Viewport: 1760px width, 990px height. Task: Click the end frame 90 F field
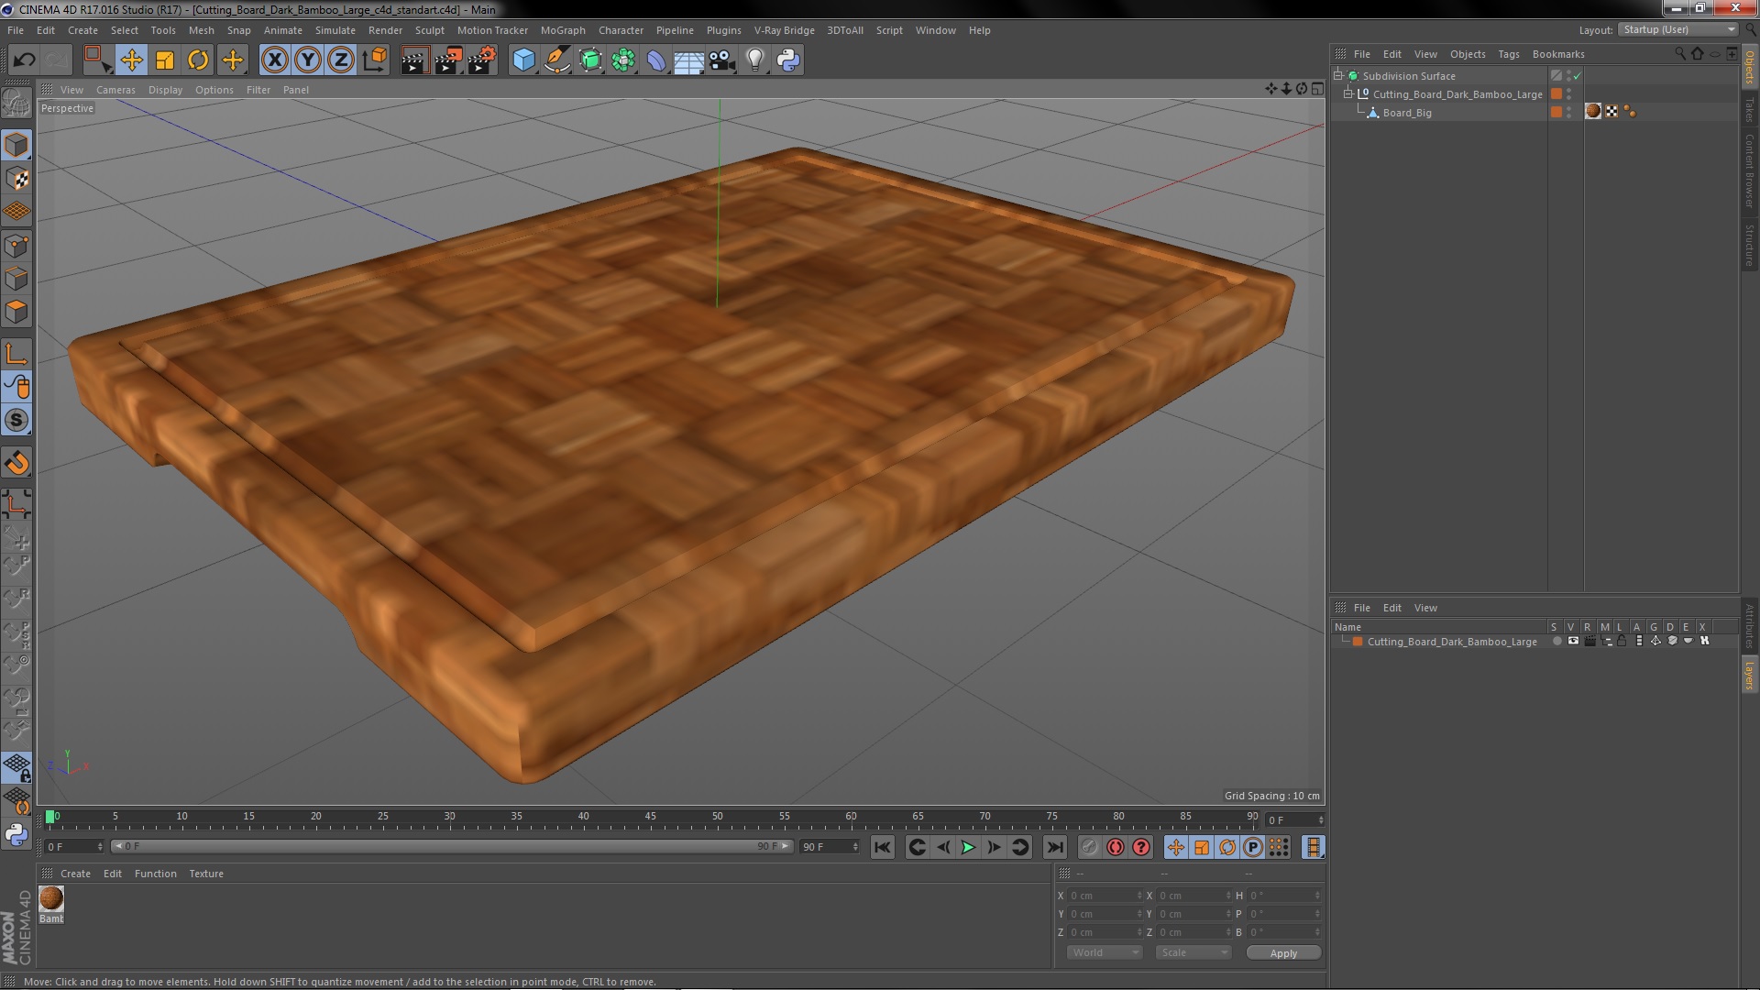830,847
